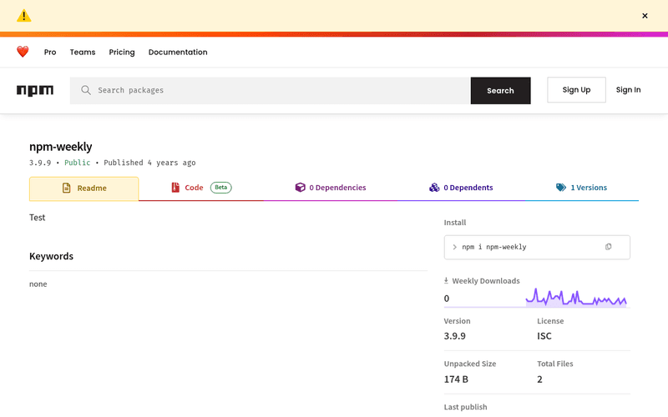This screenshot has width=668, height=417.
Task: Go to the Pricing page
Action: 122,52
